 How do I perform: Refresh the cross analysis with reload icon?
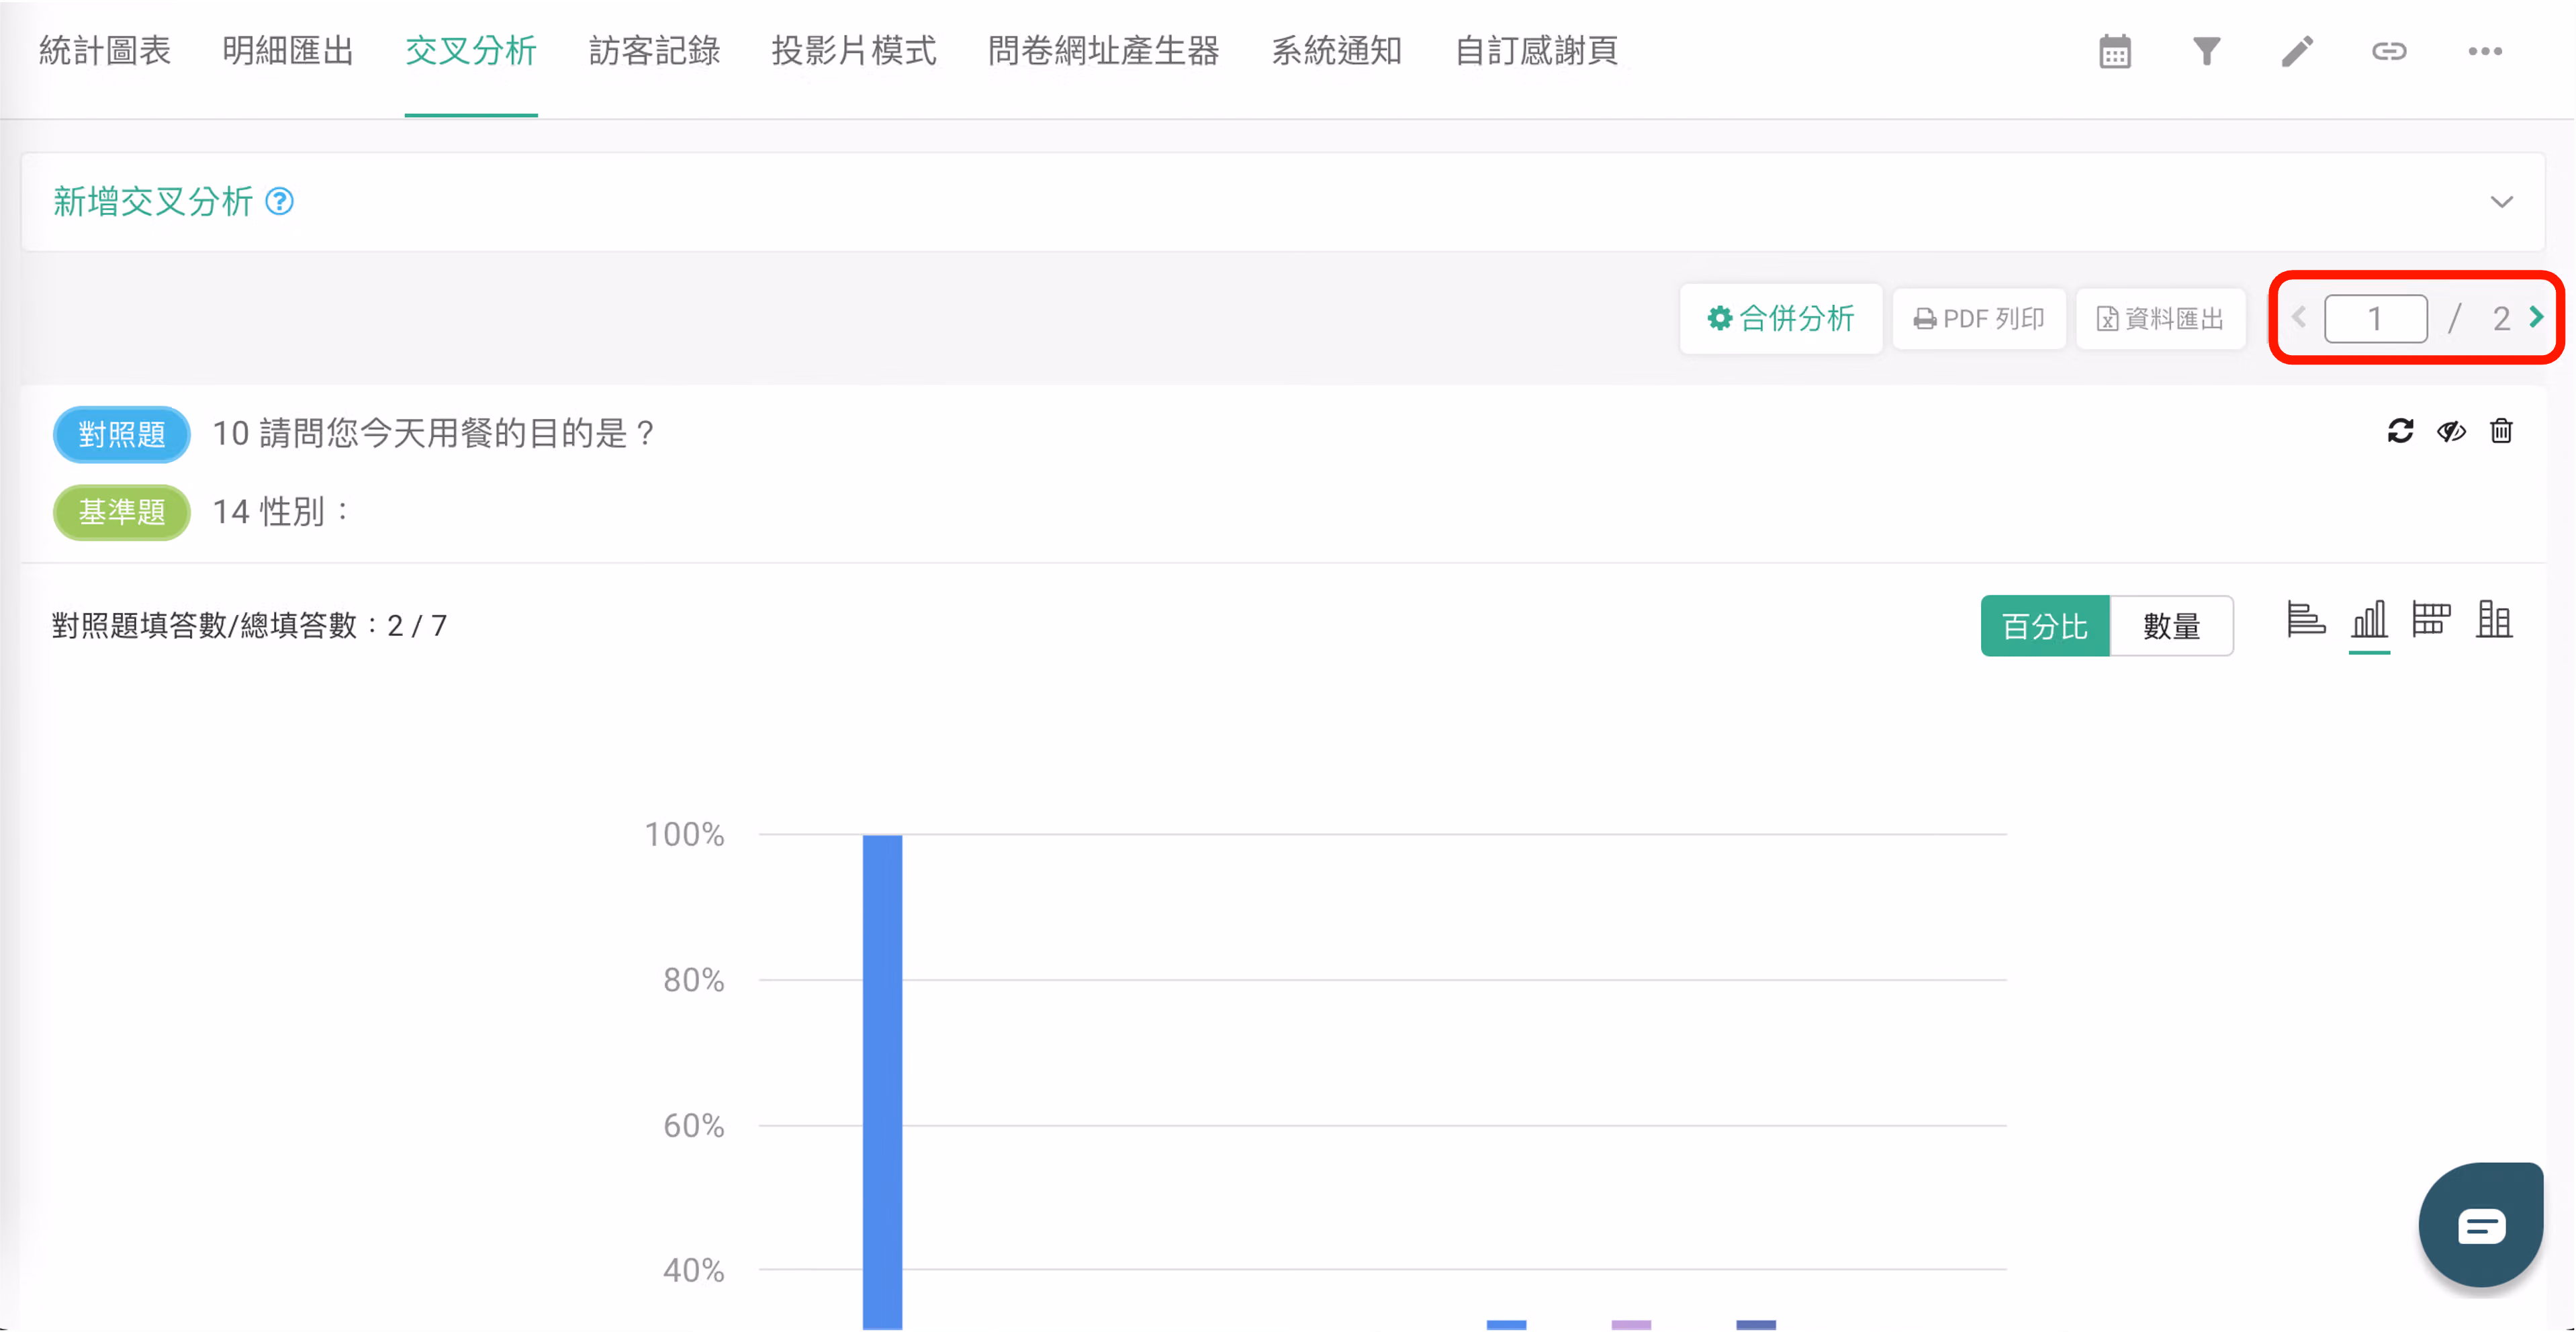pyautogui.click(x=2400, y=431)
